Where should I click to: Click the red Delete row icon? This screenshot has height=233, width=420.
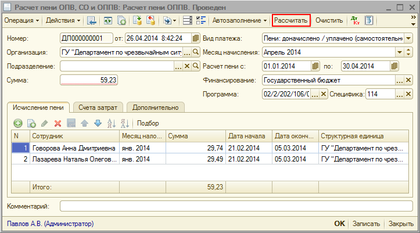[x=58, y=123]
